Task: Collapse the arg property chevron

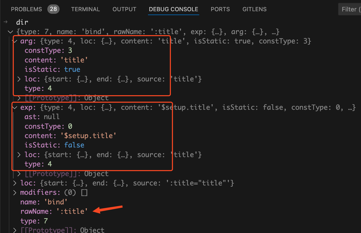Action: [15, 41]
